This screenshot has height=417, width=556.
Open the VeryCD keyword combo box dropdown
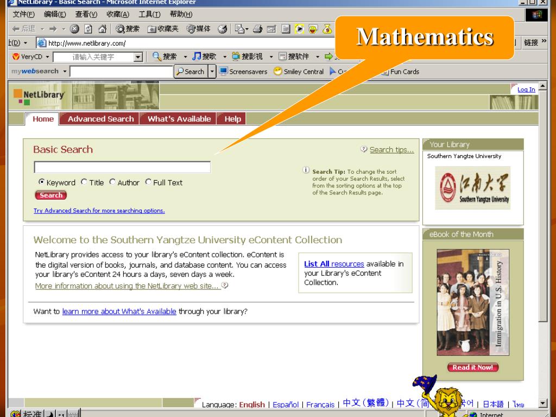138,56
